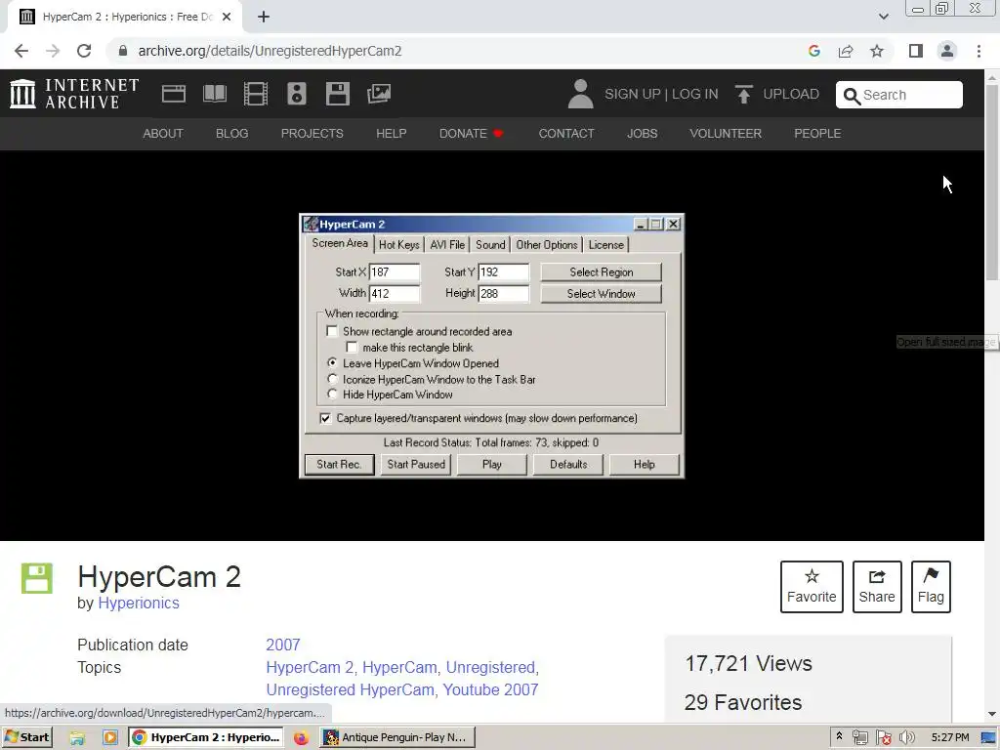Screen dimensions: 1000x750
Task: Open the Chrome profile icon
Action: click(x=947, y=51)
